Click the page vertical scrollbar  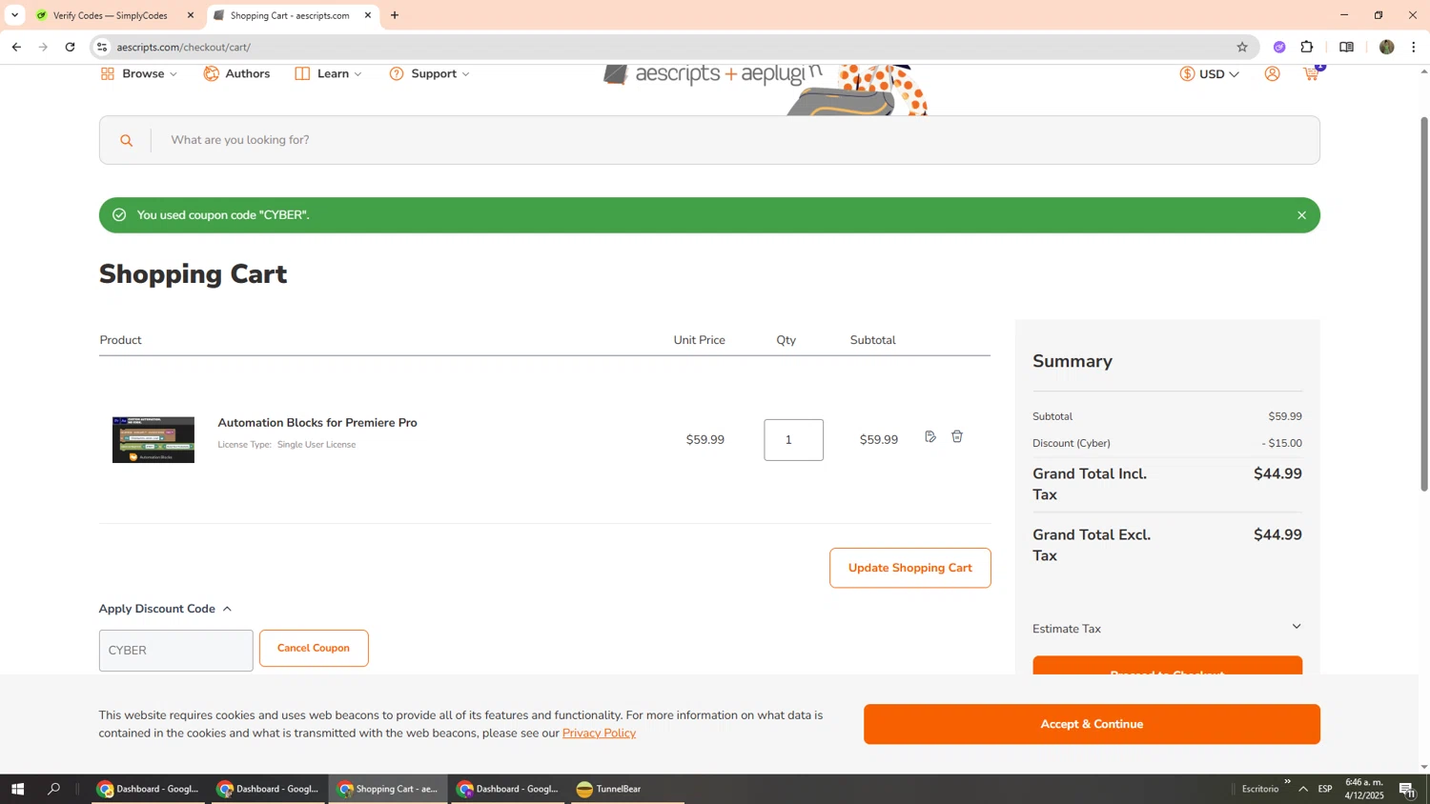click(1424, 305)
